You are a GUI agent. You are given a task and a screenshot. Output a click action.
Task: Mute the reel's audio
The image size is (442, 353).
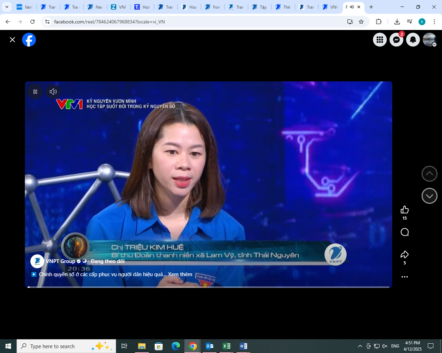click(x=53, y=92)
